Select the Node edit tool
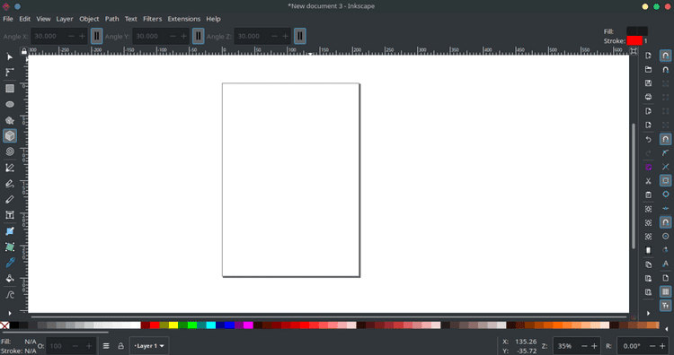 [x=10, y=73]
